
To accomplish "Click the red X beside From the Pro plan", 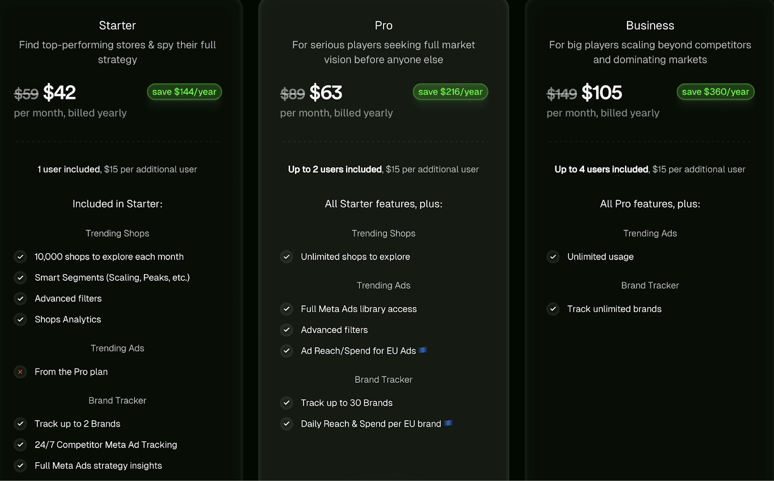I will click(20, 372).
